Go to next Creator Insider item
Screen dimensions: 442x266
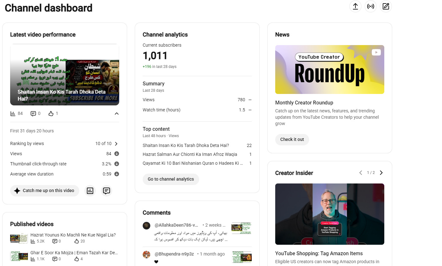click(x=381, y=173)
